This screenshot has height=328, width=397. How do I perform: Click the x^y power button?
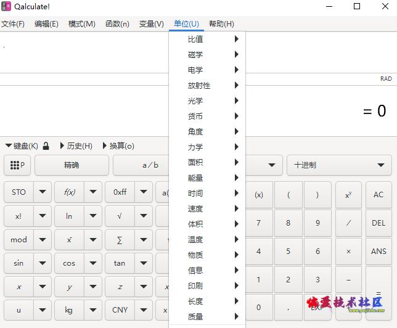point(348,195)
